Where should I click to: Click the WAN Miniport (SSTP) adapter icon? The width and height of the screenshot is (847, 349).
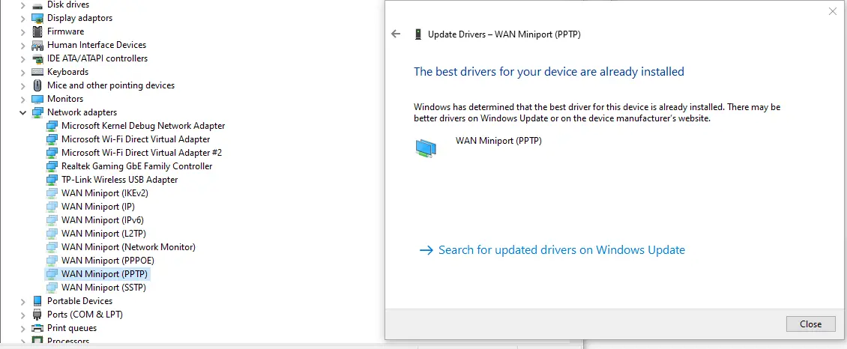coord(52,288)
